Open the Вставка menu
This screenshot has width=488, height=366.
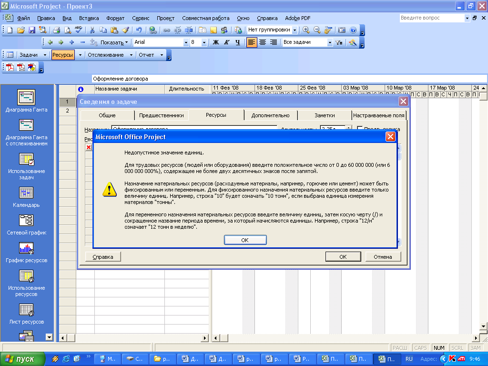pyautogui.click(x=89, y=18)
